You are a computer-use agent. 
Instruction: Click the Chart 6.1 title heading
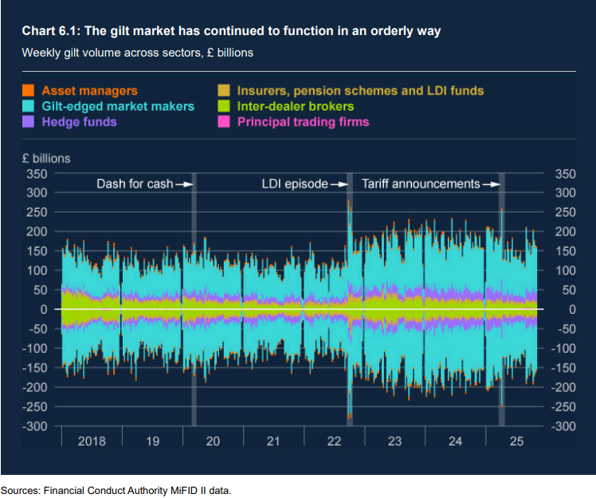coord(231,31)
